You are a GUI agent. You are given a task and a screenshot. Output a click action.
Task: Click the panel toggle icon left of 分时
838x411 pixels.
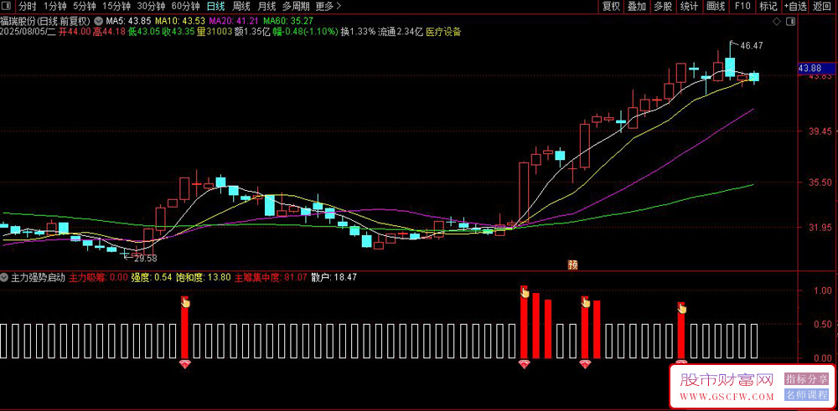click(7, 7)
